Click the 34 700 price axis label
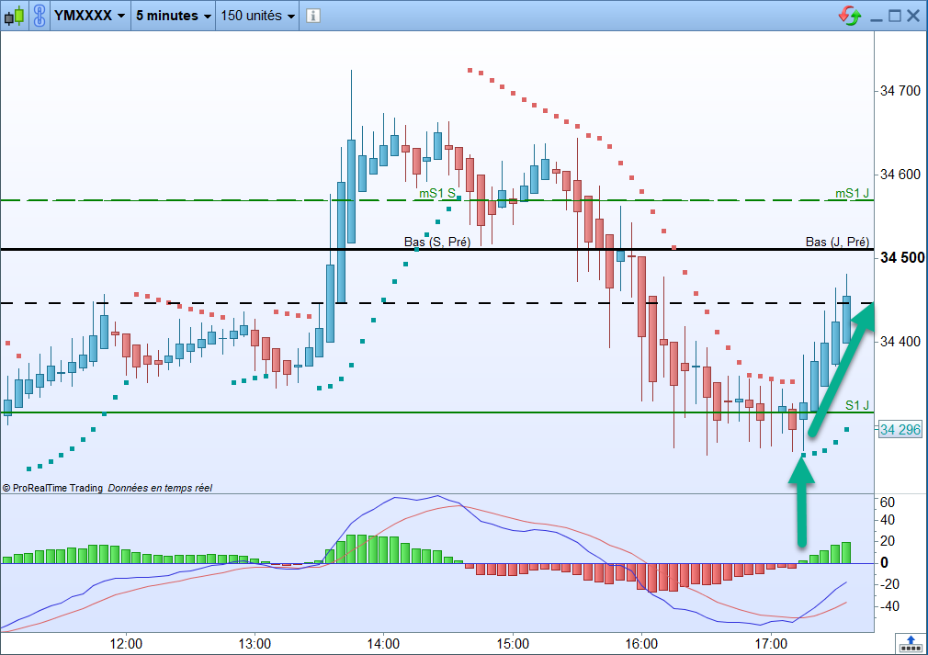Image resolution: width=928 pixels, height=655 pixels. (x=900, y=91)
